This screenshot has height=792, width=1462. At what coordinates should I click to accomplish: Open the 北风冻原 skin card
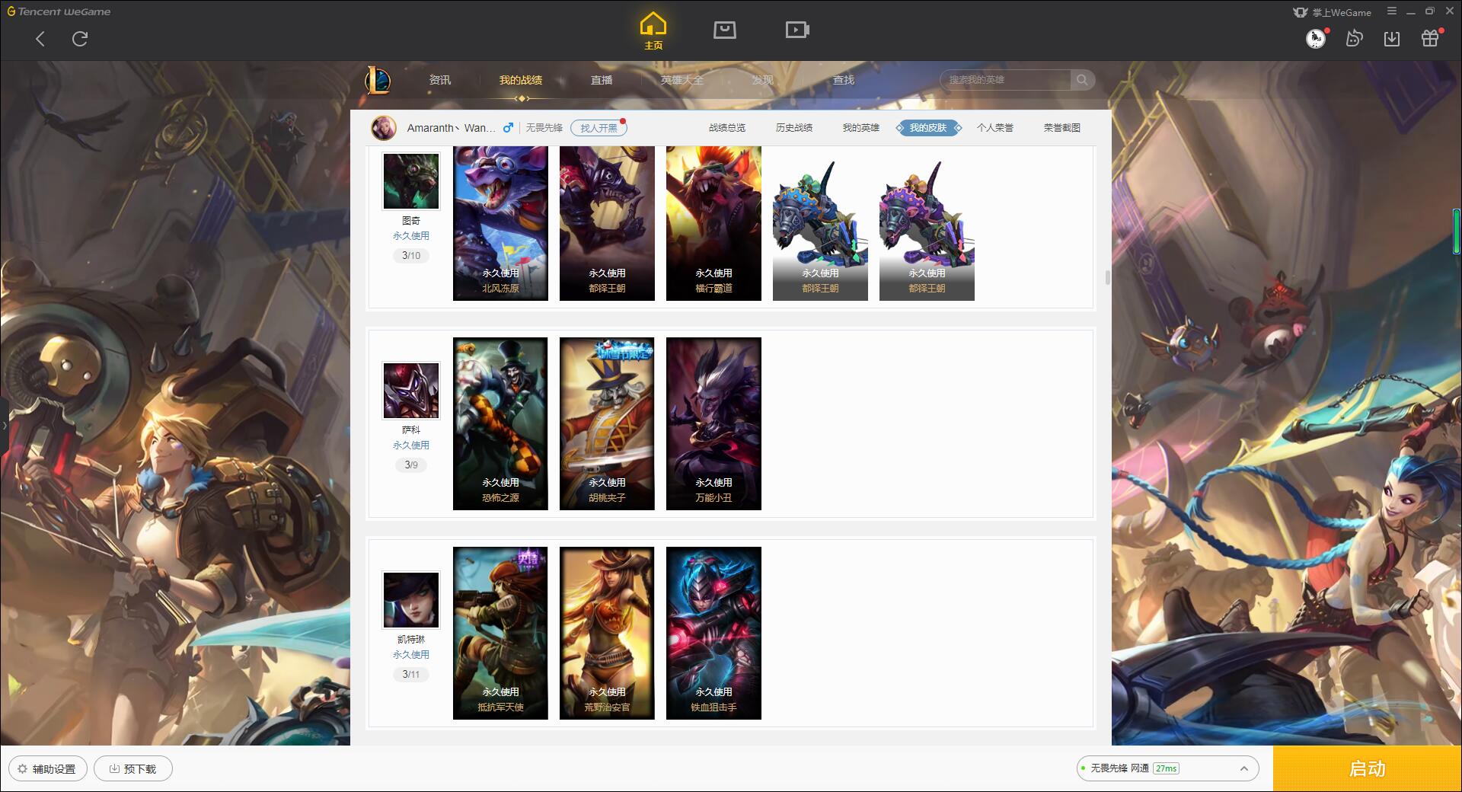coord(500,223)
